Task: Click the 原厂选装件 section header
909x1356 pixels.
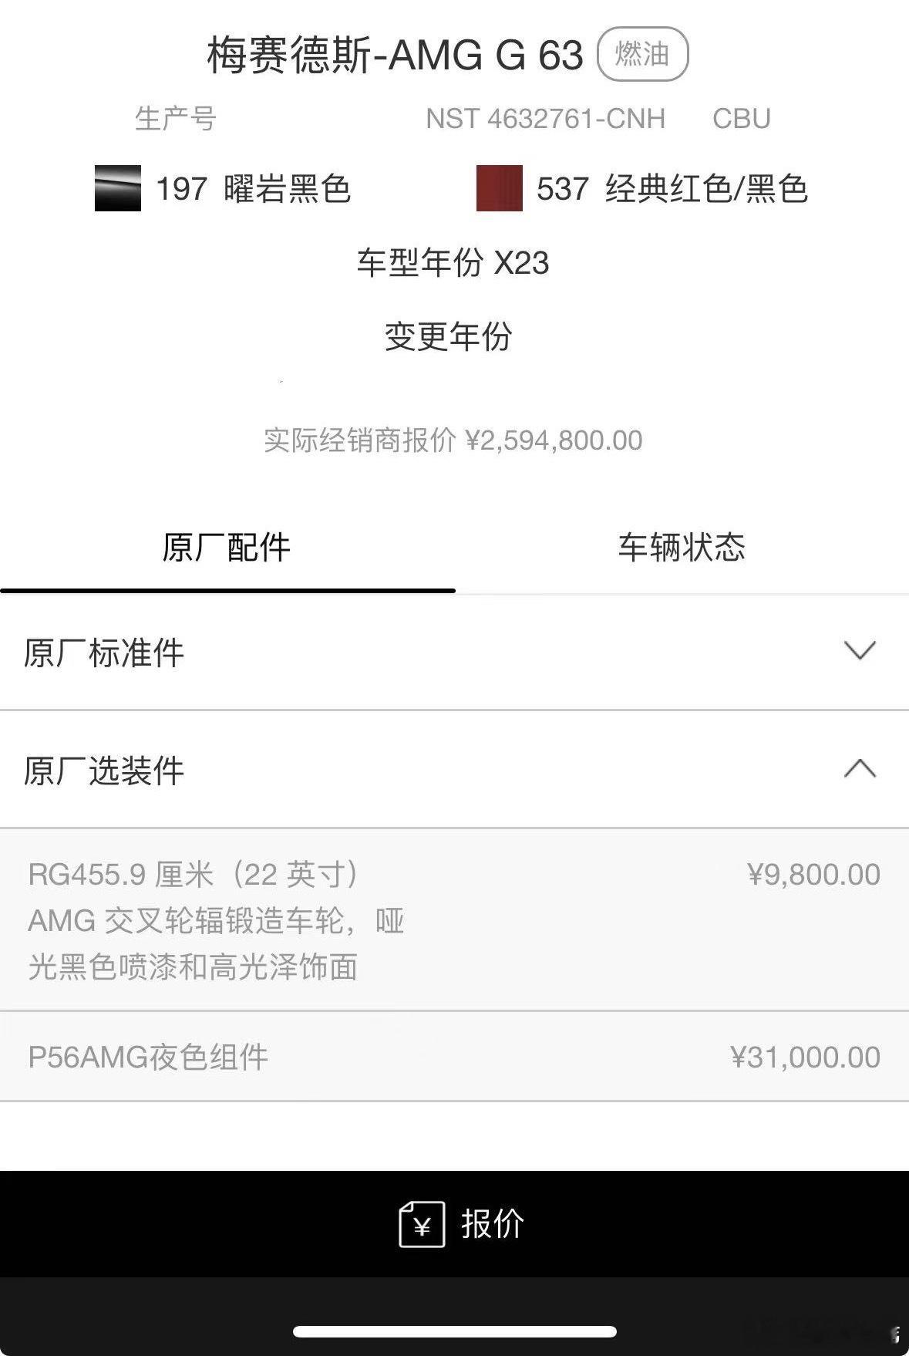Action: pyautogui.click(x=454, y=770)
